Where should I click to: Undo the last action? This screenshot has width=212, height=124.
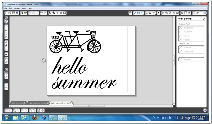[x=42, y=13]
